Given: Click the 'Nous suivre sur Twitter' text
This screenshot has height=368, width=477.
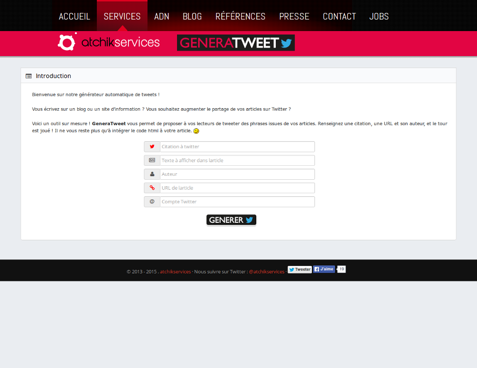Looking at the screenshot, I should 221,272.
